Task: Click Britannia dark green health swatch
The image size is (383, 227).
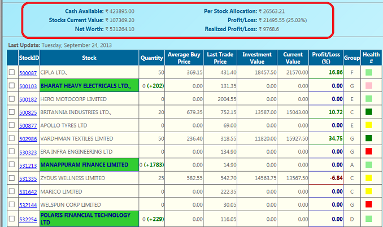Action: click(x=368, y=112)
